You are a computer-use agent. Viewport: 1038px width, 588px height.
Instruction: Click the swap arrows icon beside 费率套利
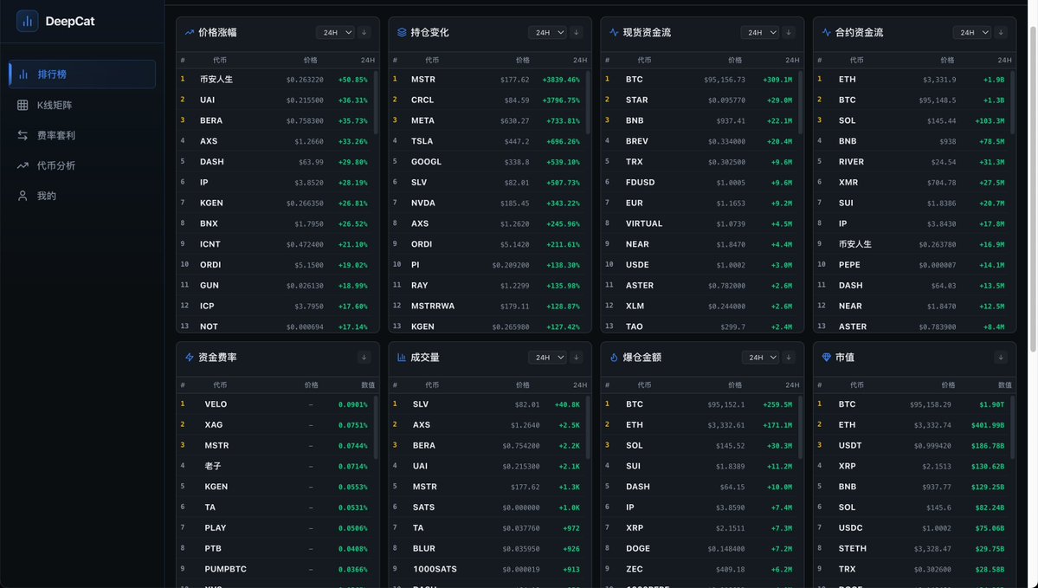(x=23, y=135)
